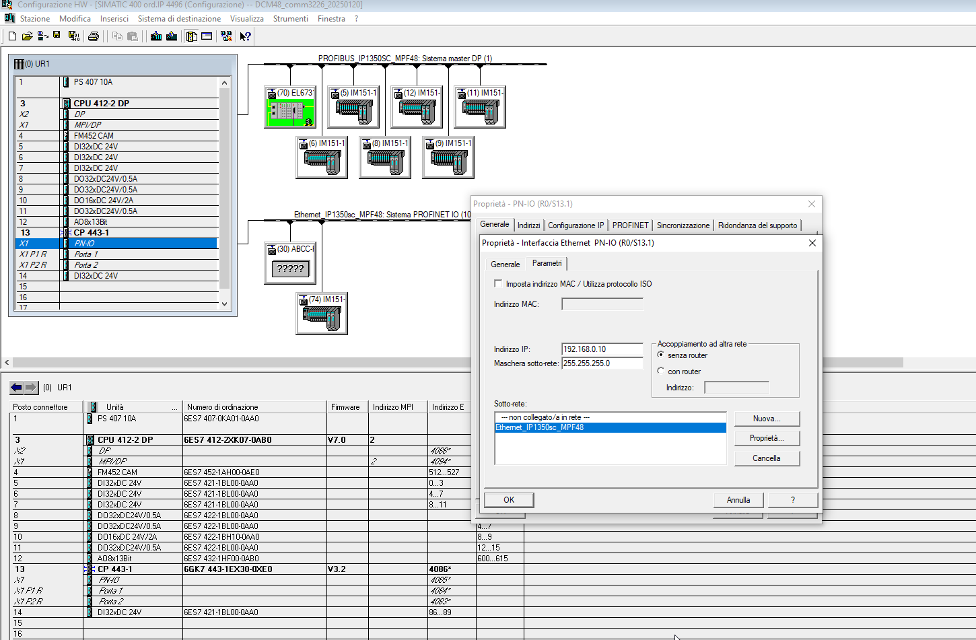Screen dimensions: 976x640
Task: Open the Strumenti menu
Action: point(290,19)
